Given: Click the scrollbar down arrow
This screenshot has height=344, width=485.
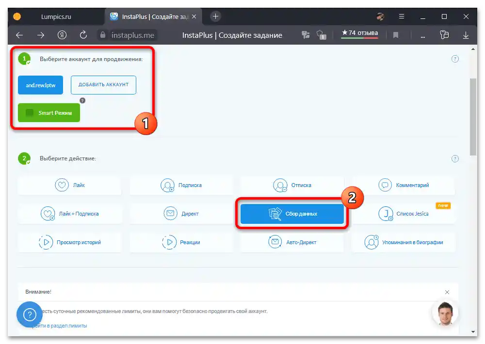Looking at the screenshot, I should point(473,332).
